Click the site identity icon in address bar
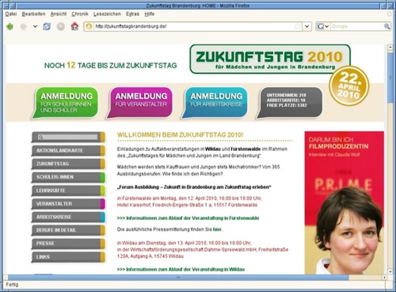Viewport: 396px width, 292px height. pyautogui.click(x=89, y=27)
